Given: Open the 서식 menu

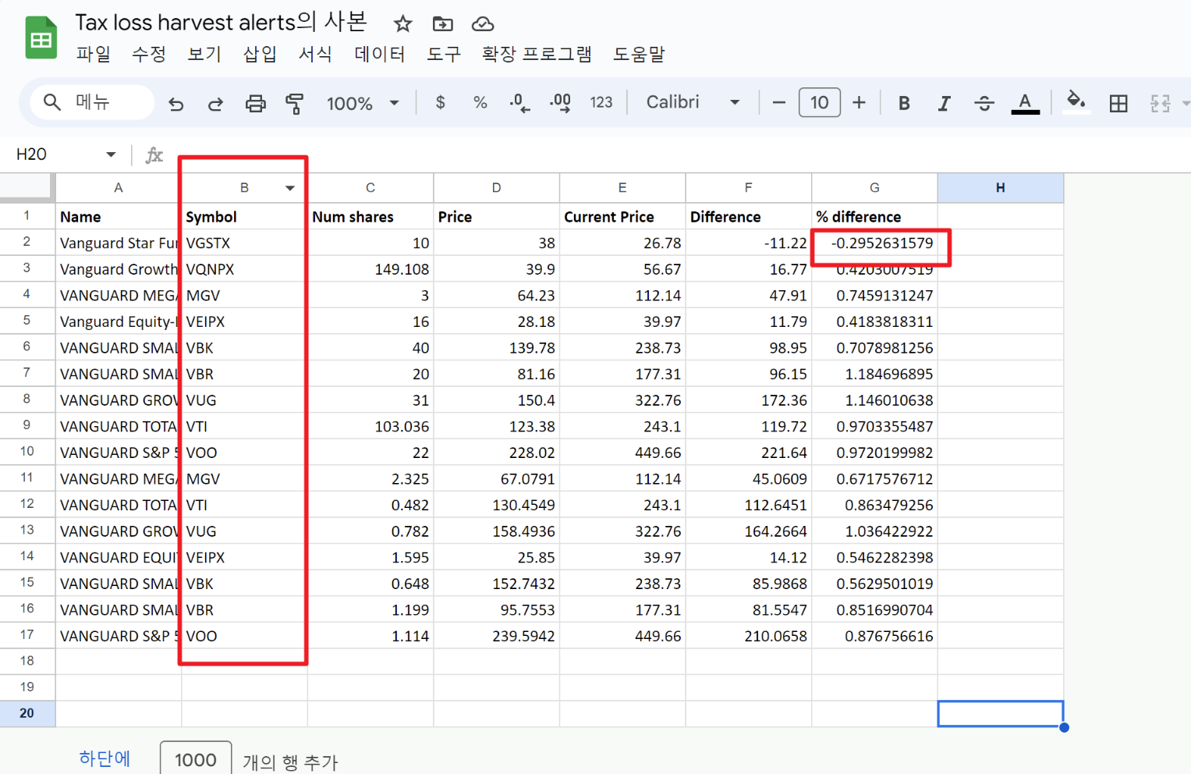Looking at the screenshot, I should point(315,54).
